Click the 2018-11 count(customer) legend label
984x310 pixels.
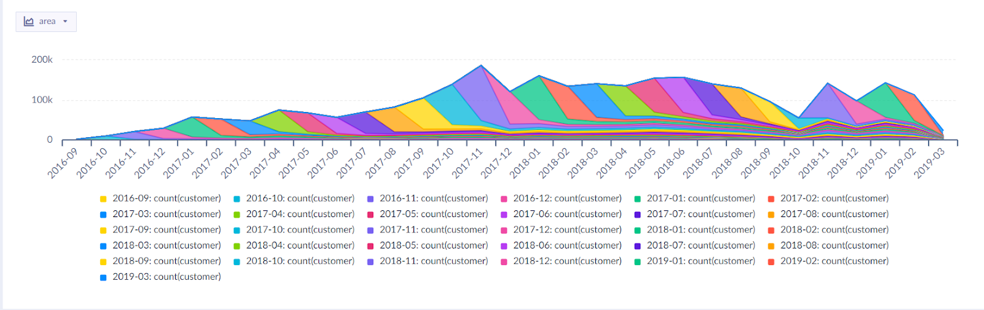tap(434, 261)
